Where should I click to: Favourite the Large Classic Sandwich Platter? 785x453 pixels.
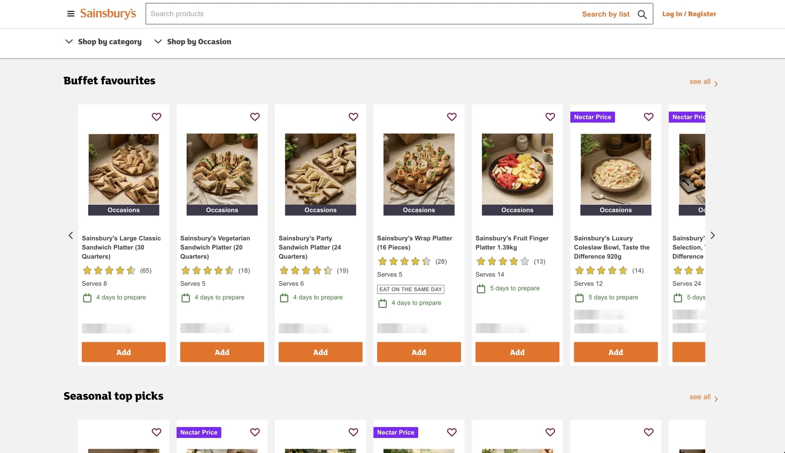tap(156, 117)
